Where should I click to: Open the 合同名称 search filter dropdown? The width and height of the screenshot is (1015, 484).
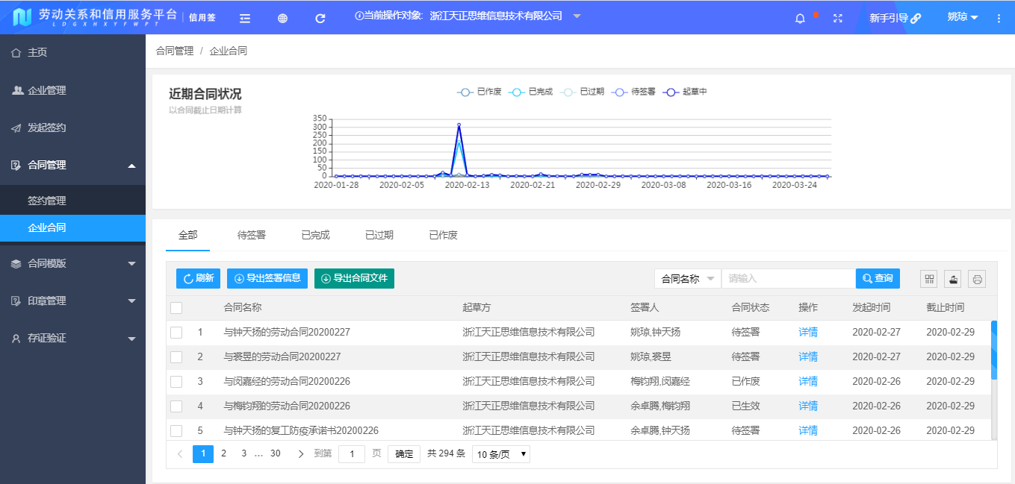686,278
